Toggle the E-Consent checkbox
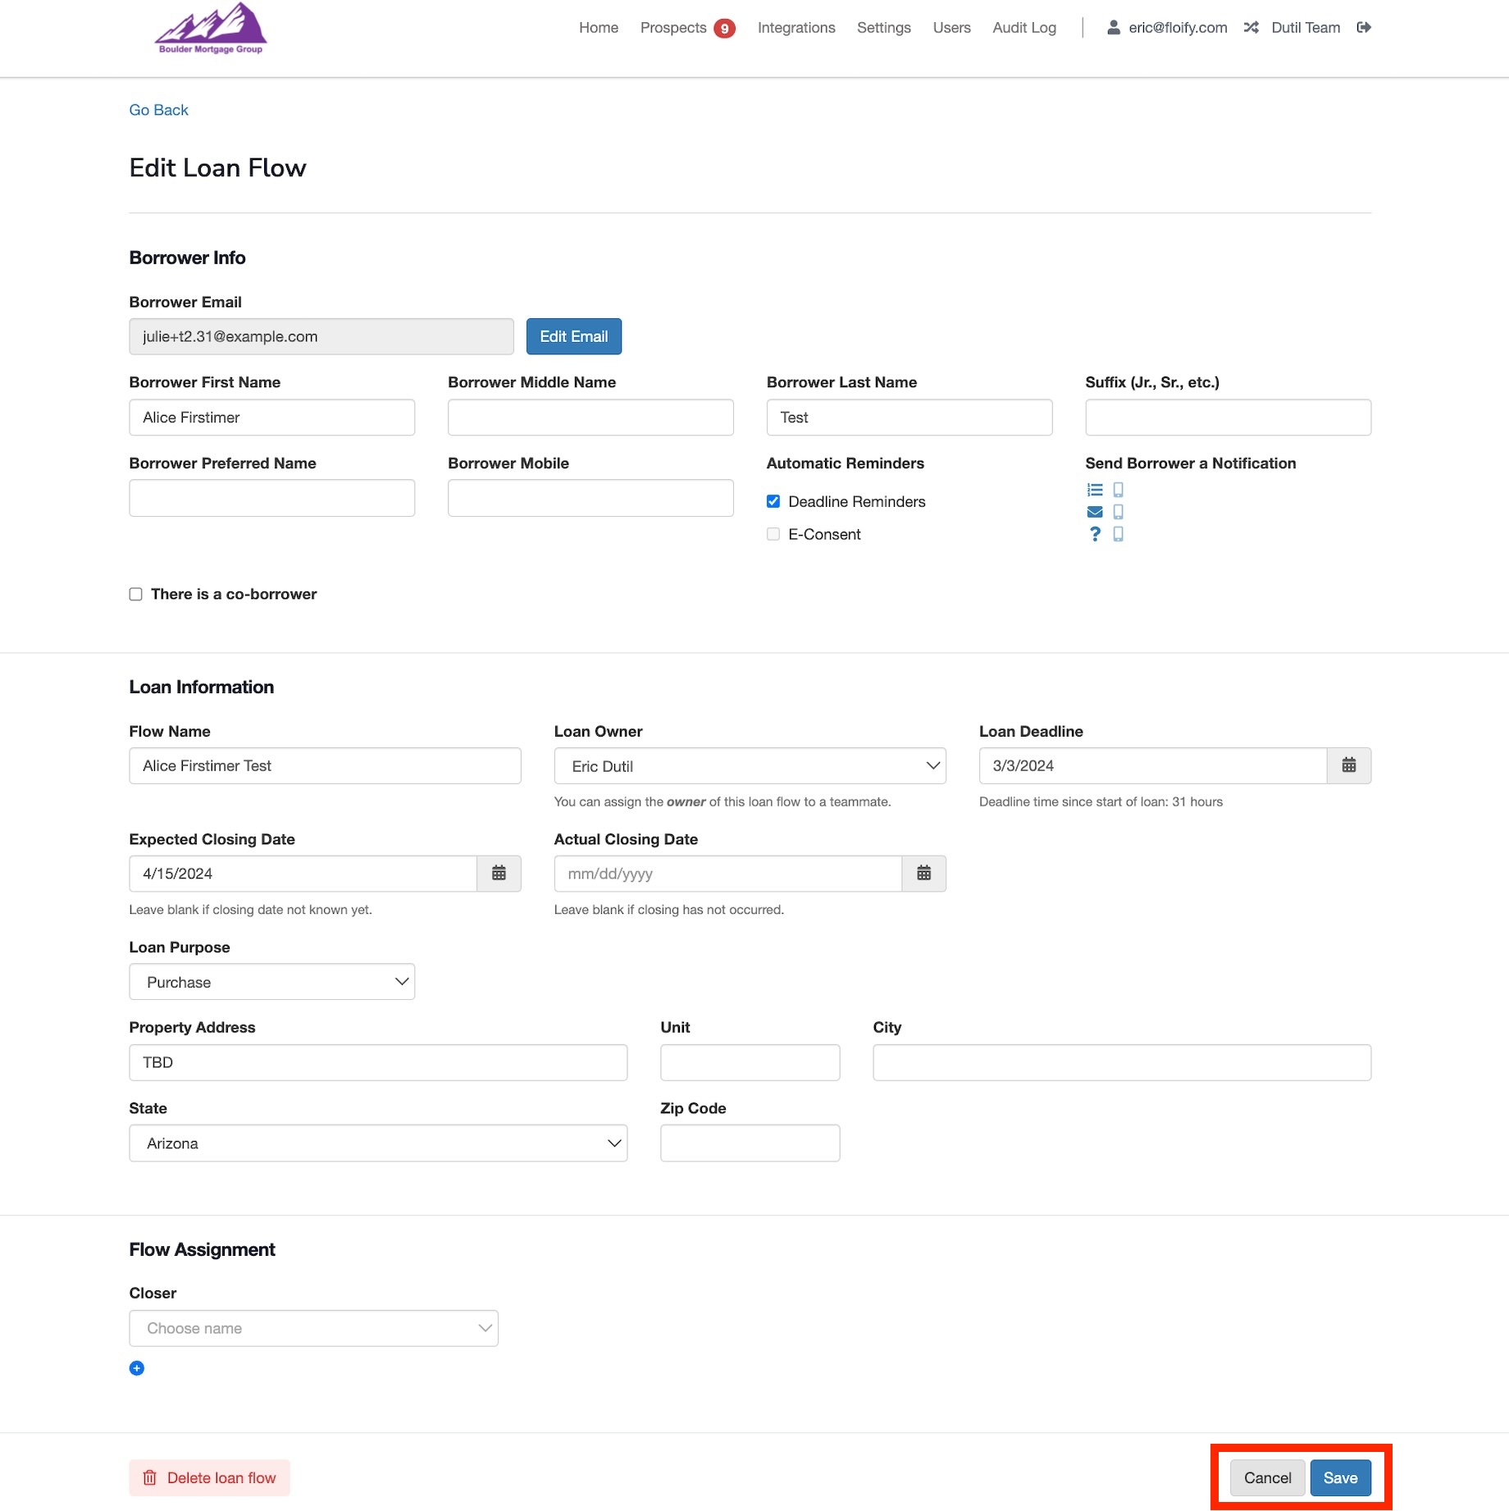This screenshot has height=1511, width=1509. point(773,534)
